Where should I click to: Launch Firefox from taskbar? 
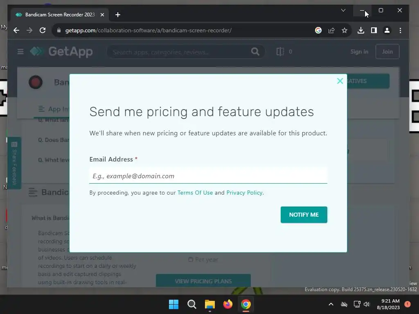coord(228,304)
